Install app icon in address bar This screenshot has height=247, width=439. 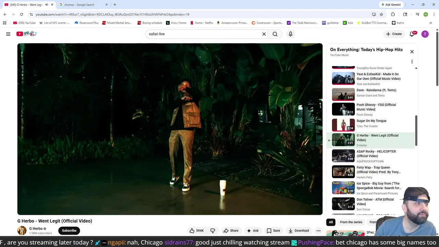pyautogui.click(x=374, y=14)
